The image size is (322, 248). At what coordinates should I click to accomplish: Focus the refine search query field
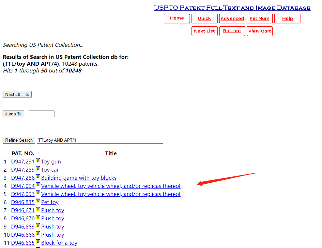click(x=100, y=140)
